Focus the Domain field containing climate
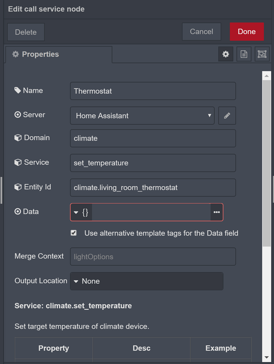The height and width of the screenshot is (364, 274). [x=153, y=138]
